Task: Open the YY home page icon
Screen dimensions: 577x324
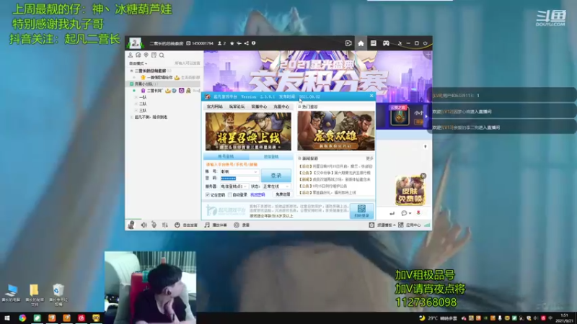Action: [361, 43]
